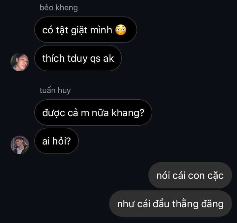Image resolution: width=237 pixels, height=223 pixels.
Task: Tap the 'như cái đầu thằng đăng' message
Action: (x=170, y=204)
